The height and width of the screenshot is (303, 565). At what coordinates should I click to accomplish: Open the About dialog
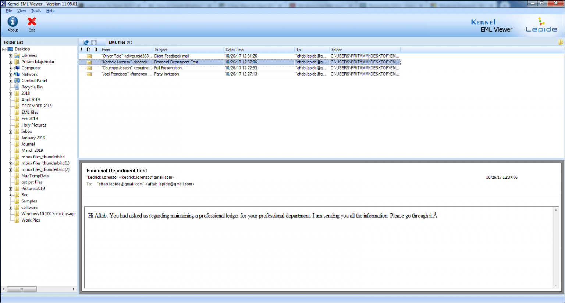pyautogui.click(x=13, y=23)
